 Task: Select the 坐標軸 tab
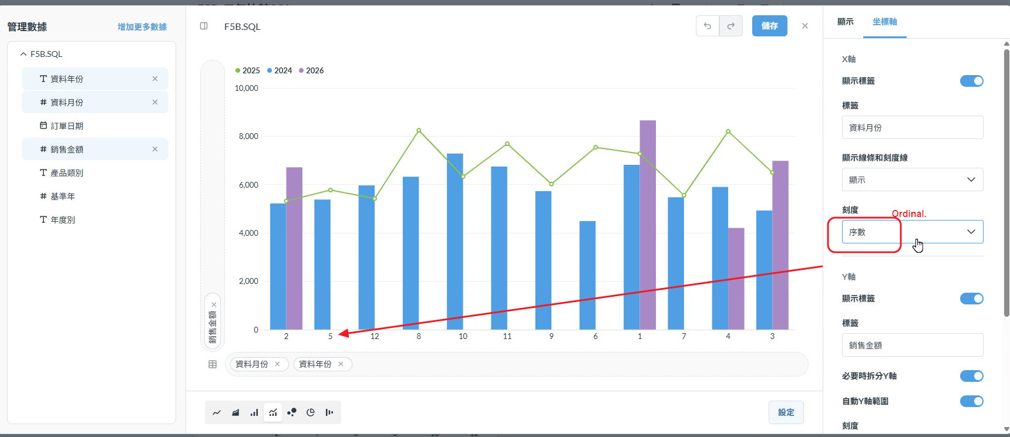pyautogui.click(x=884, y=22)
